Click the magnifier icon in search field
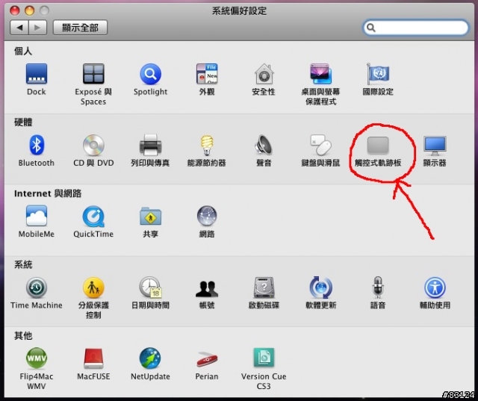Screen dimensions: 478x401 [x=370, y=28]
